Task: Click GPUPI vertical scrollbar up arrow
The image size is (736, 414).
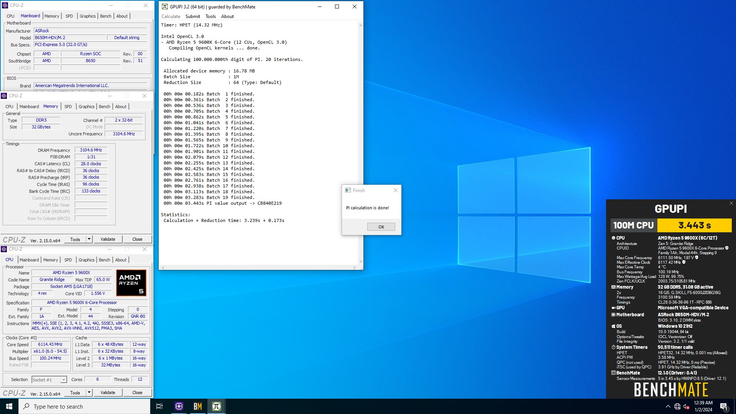Action: 360,25
